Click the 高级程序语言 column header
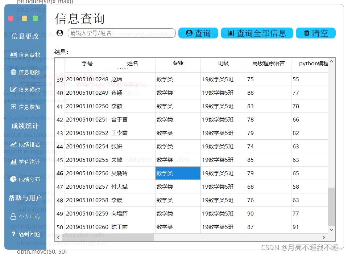The image size is (348, 254). pos(268,64)
